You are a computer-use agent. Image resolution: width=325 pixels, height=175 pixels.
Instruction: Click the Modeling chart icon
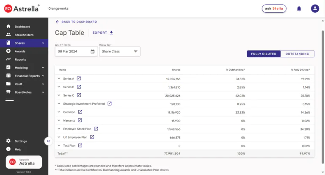point(8,67)
